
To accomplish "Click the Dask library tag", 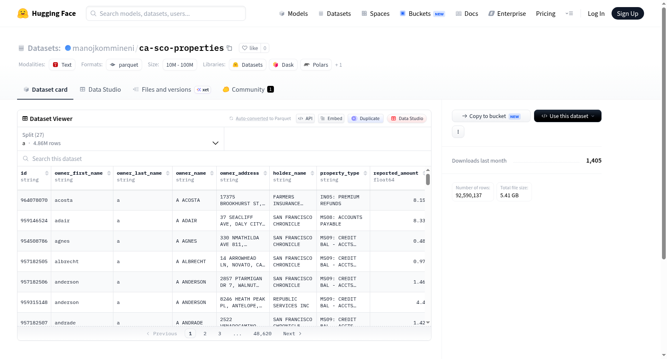I will coord(283,65).
